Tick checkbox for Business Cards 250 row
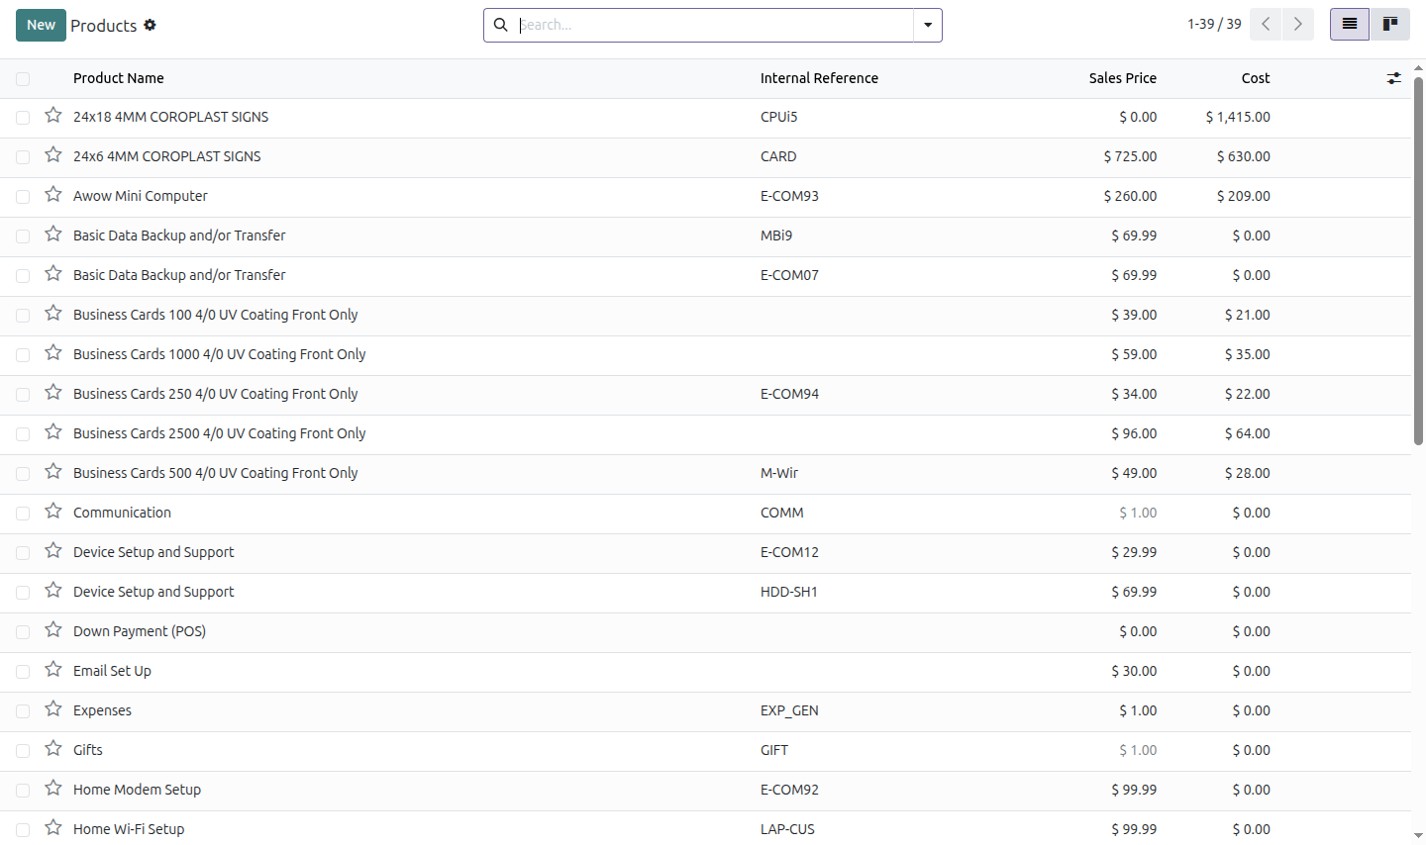Screen dimensions: 1426x845 click(x=23, y=395)
